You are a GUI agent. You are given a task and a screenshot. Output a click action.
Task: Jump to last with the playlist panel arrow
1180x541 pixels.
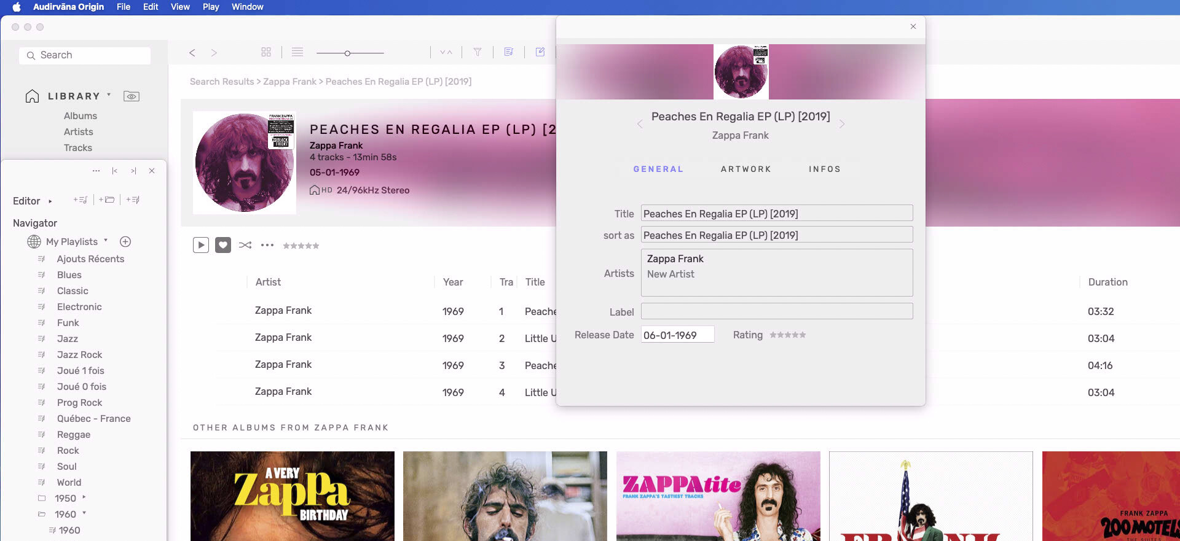coord(133,171)
